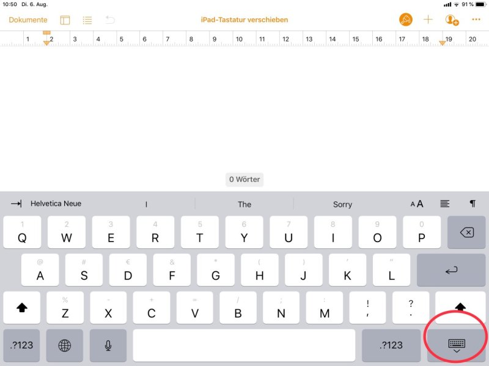489x366 pixels.
Task: Open the collaborate add-person icon
Action: coord(452,20)
